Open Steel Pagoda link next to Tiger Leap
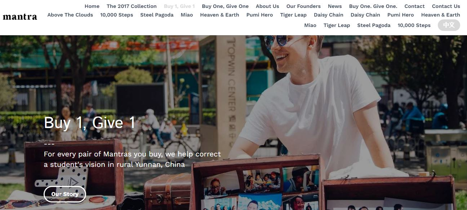This screenshot has height=210, width=467. pyautogui.click(x=374, y=25)
